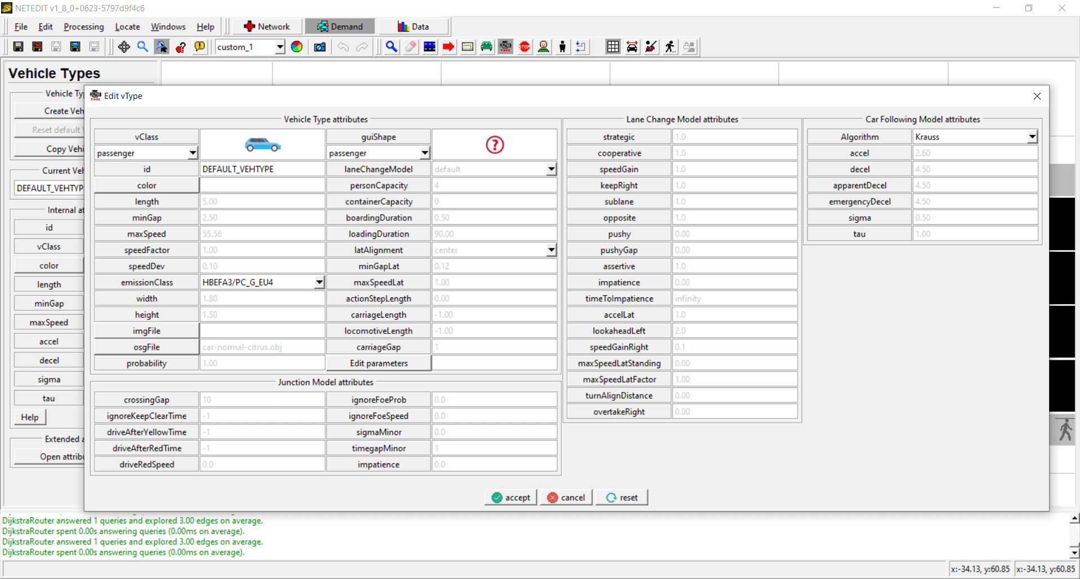Click the take screenshot camera icon
1080x579 pixels.
(319, 47)
